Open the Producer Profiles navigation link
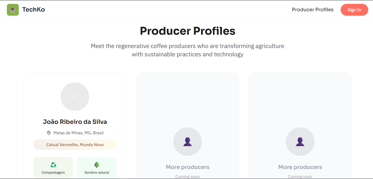The image size is (373, 179). (313, 10)
